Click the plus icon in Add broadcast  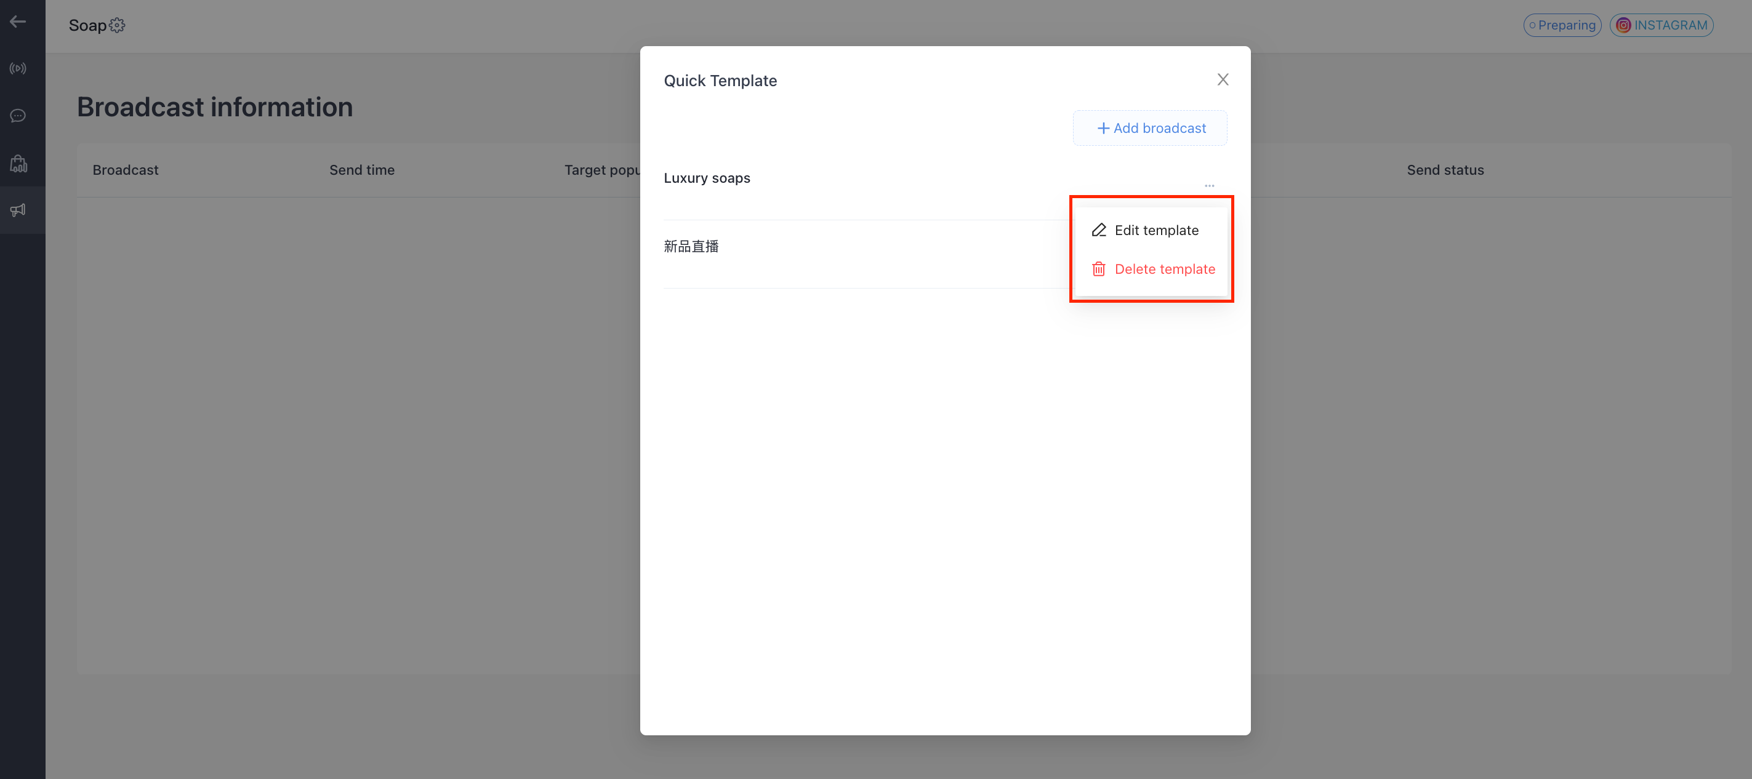coord(1103,128)
